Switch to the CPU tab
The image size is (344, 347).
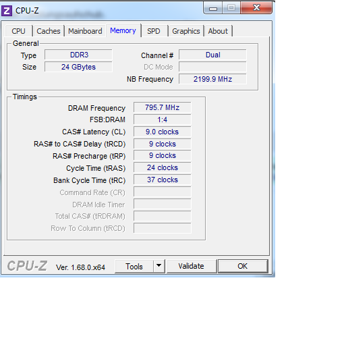(x=18, y=31)
